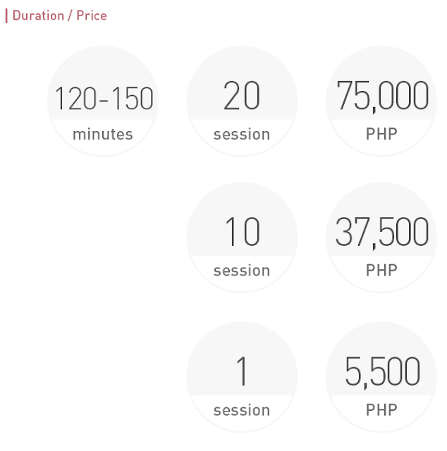Click the number 10 in the session circle
The width and height of the screenshot is (447, 451).
(x=242, y=233)
